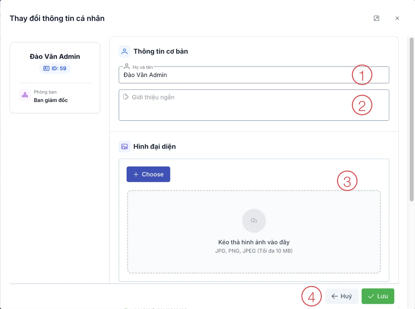
Task: Click the Thông tin cơ bản heading
Action: pyautogui.click(x=161, y=51)
